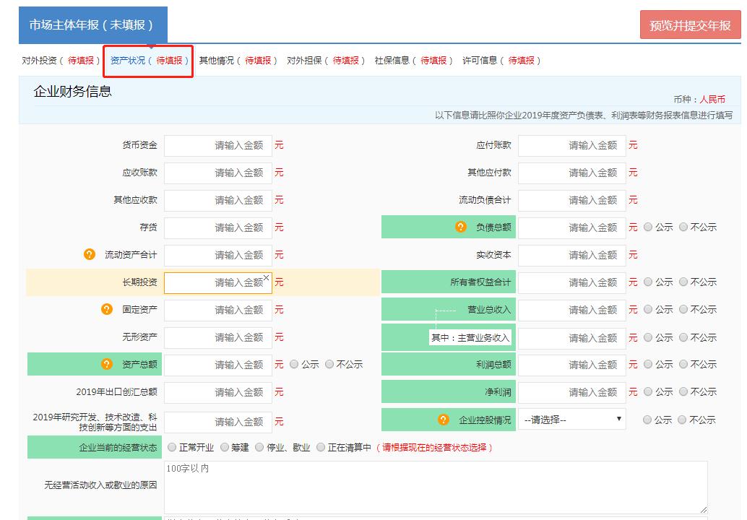This screenshot has width=747, height=520.
Task: Select 不公示 for 营业总收入
Action: point(683,310)
